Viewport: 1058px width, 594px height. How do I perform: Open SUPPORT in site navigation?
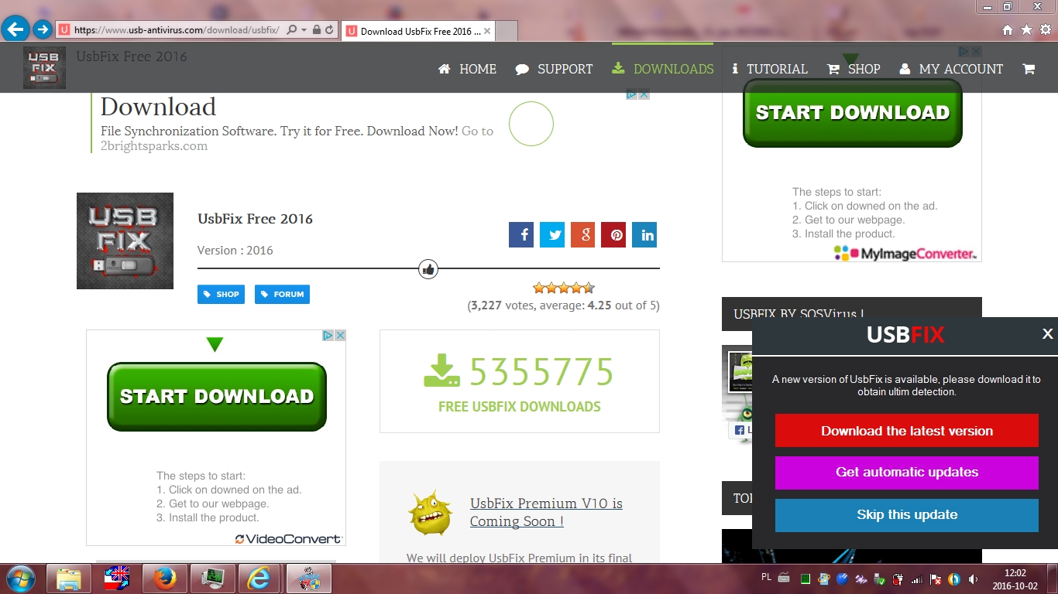click(x=555, y=69)
